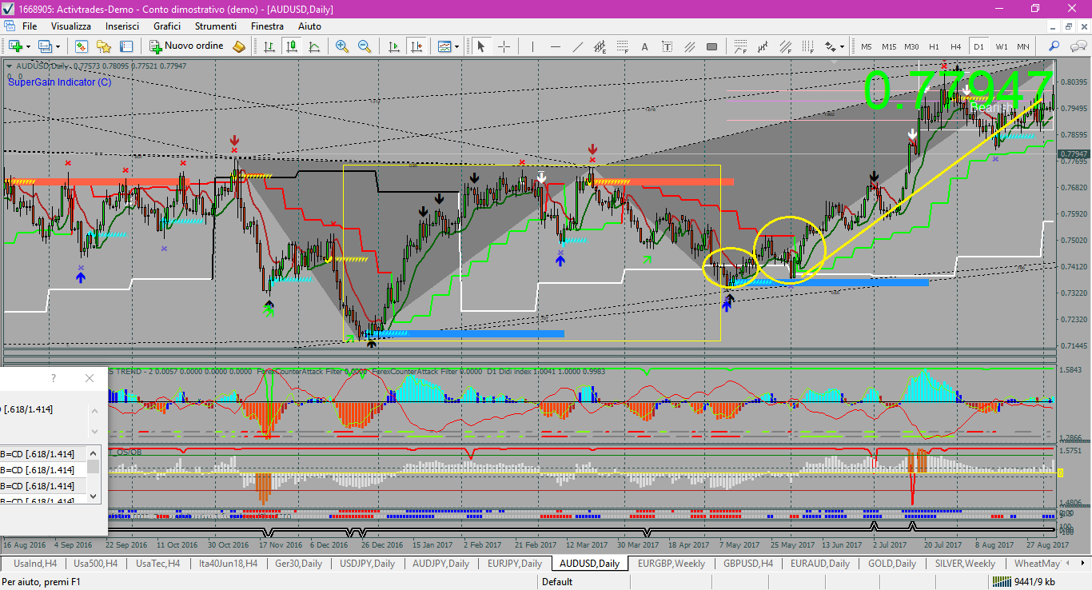Select the text label T tool
The width and height of the screenshot is (1092, 590).
[667, 46]
